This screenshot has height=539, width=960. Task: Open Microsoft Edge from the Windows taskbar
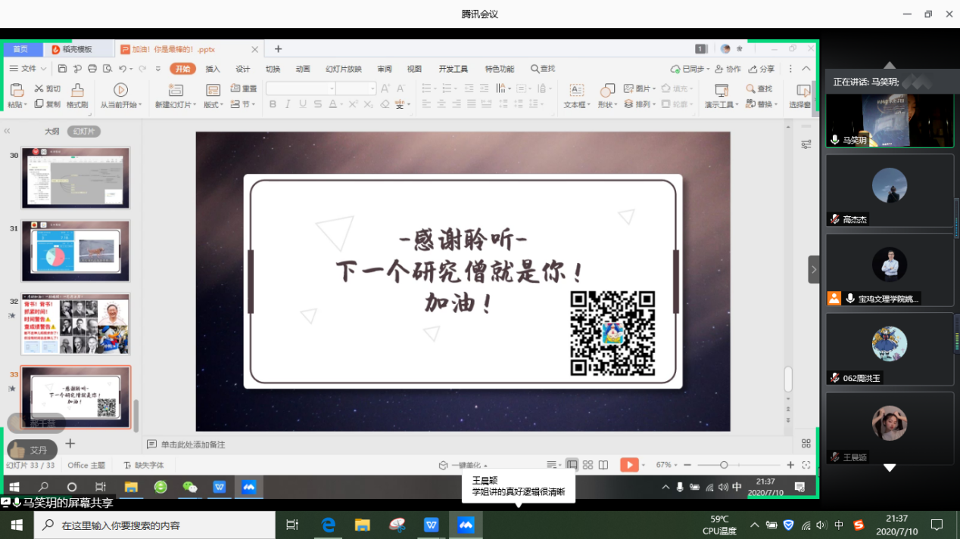329,525
